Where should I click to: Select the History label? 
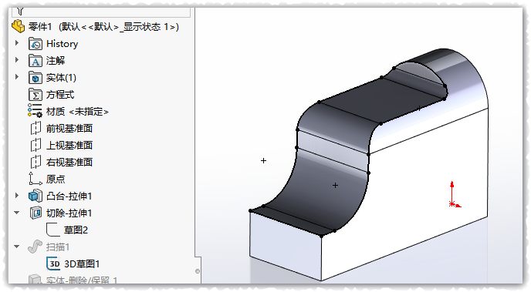point(63,44)
